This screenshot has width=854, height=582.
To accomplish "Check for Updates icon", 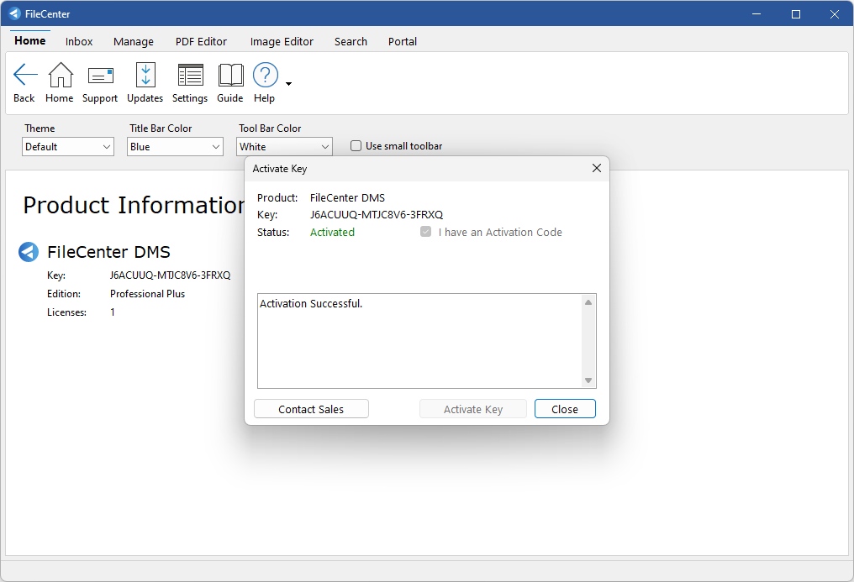I will pos(145,75).
